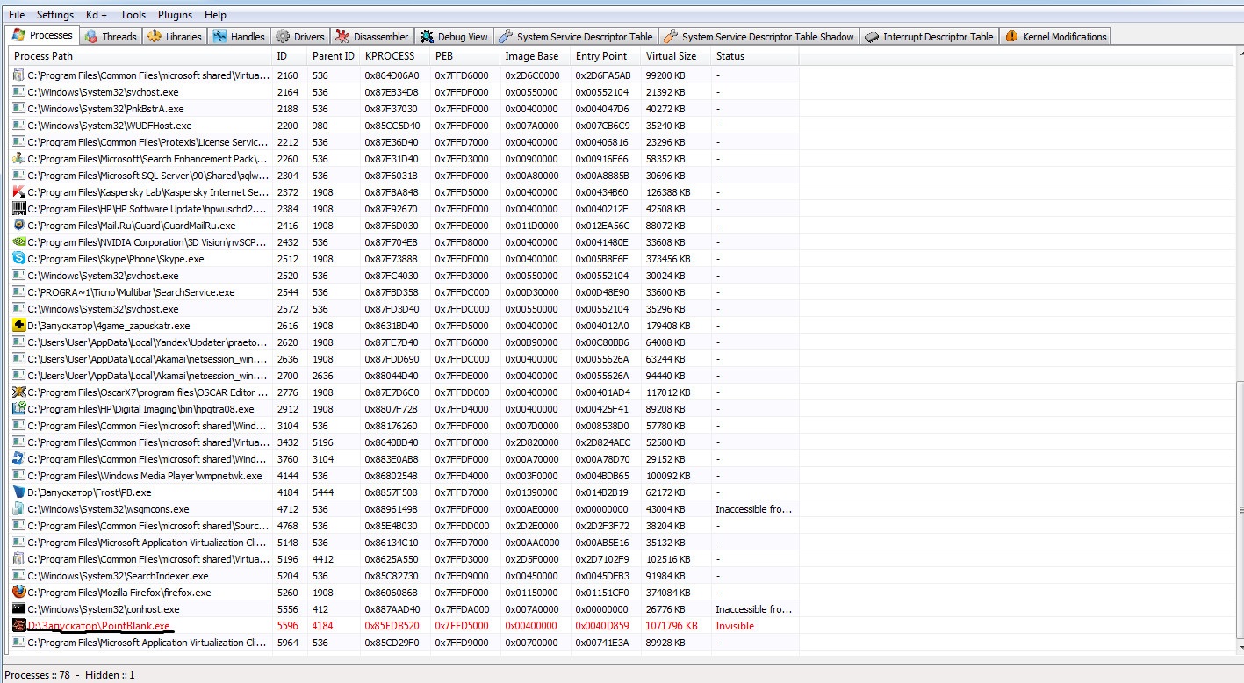
Task: Click the Kaspersky Internet Security process icon
Action: (x=18, y=192)
